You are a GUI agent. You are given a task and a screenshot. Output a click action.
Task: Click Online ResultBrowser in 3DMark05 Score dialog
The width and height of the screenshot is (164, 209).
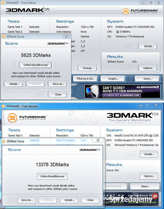(x=35, y=65)
